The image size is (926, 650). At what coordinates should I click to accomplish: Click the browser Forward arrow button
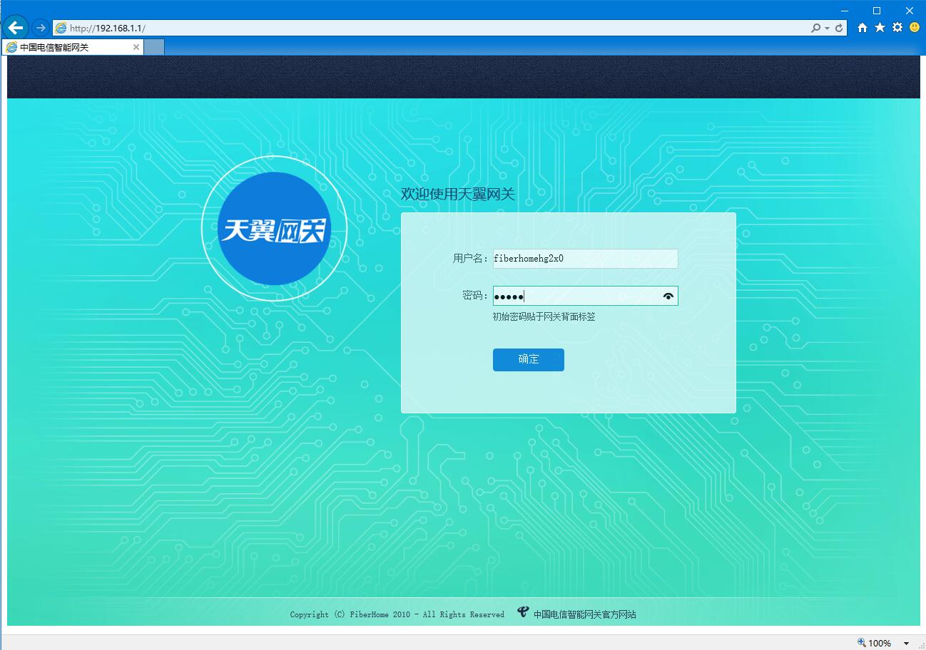41,28
